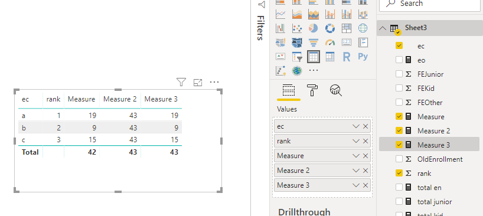Viewport: 483px width, 216px height.
Task: Select the Filled map visualization
Action: click(280, 42)
